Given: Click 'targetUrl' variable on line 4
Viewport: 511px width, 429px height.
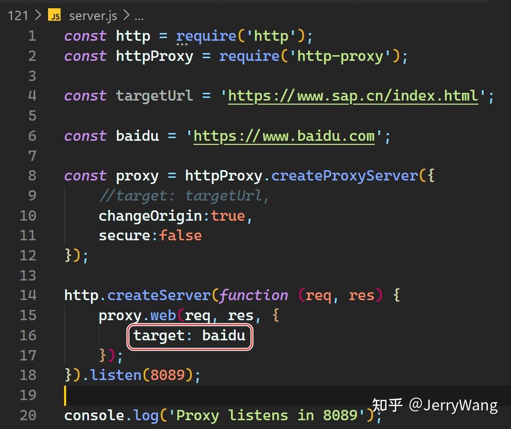Looking at the screenshot, I should click(154, 96).
